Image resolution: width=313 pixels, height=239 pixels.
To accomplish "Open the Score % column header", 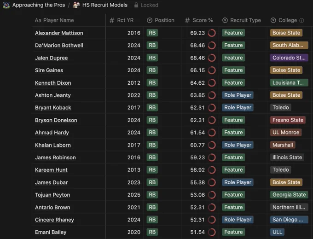I will pos(199,20).
